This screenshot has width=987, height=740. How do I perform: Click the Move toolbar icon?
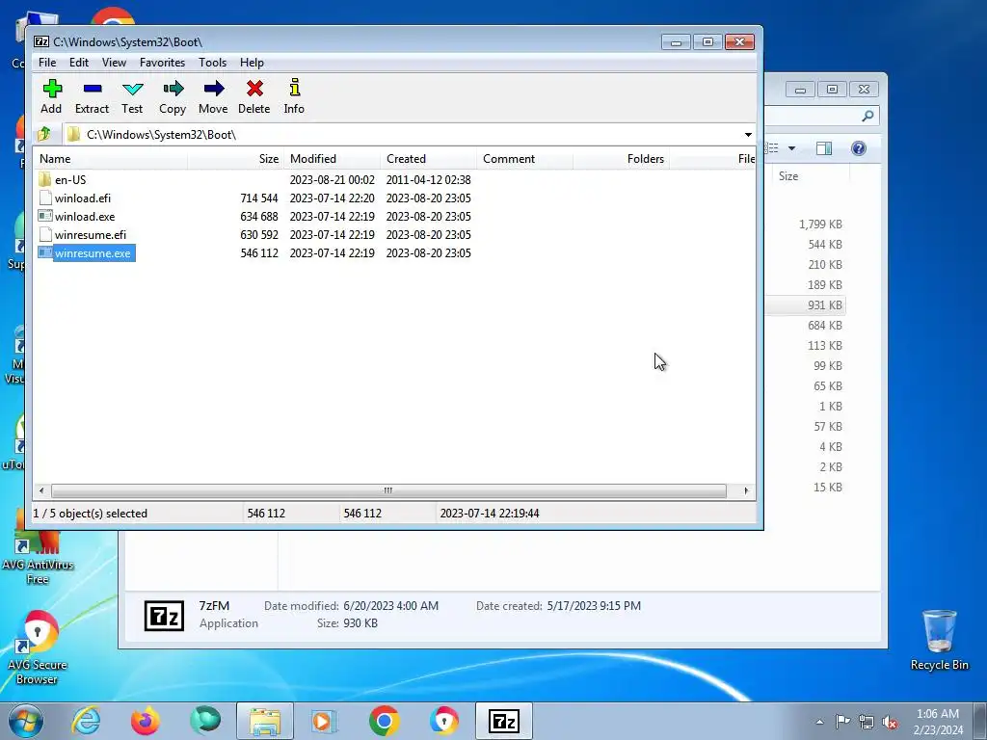click(x=213, y=96)
